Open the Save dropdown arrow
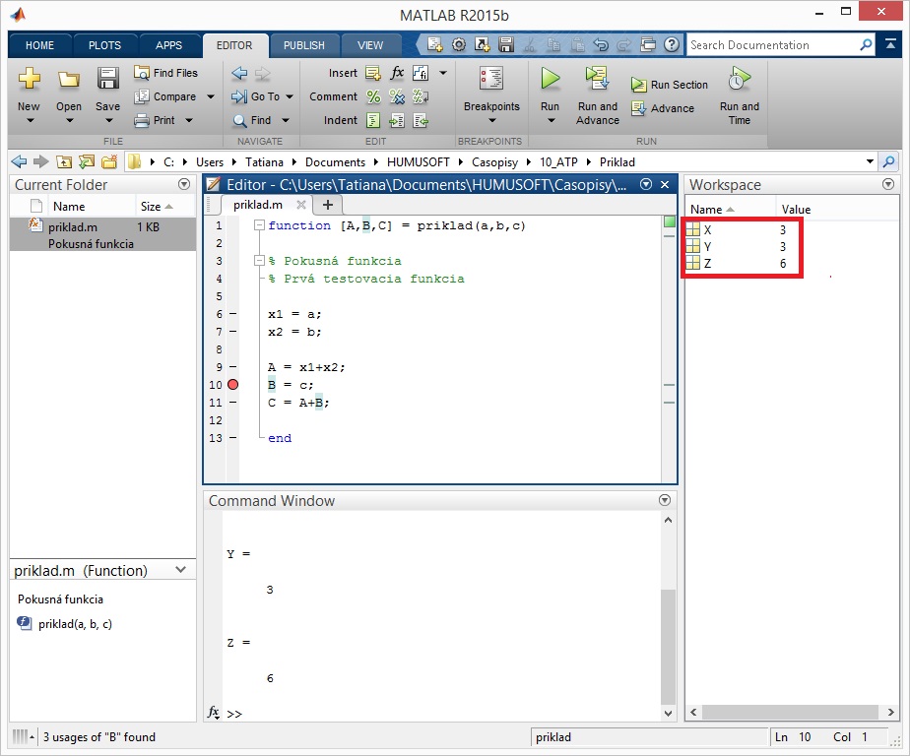This screenshot has width=910, height=756. point(109,121)
